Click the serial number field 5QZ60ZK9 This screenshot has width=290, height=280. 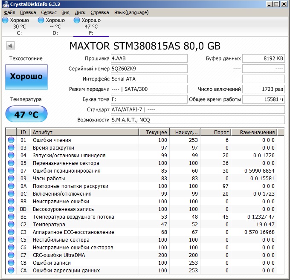pos(148,69)
